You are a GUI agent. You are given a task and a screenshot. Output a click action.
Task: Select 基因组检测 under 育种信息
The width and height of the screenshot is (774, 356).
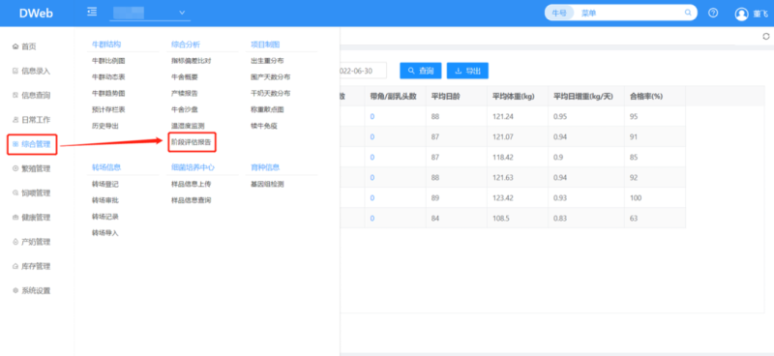pyautogui.click(x=268, y=184)
